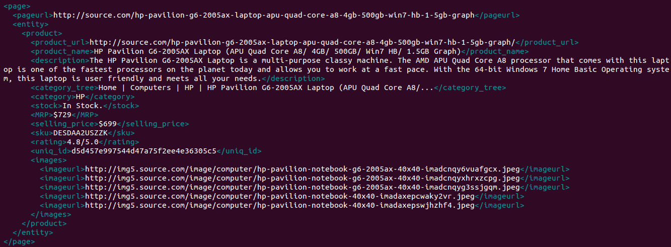
Task: Click the opening entity tag
Action: (31, 24)
